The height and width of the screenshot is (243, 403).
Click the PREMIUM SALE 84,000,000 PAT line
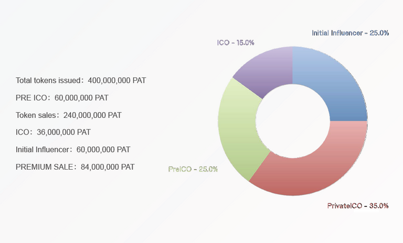75,167
